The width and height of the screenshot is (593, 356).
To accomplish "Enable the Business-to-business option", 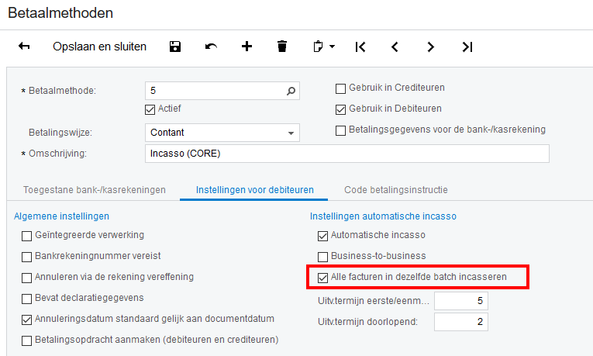I will (323, 256).
